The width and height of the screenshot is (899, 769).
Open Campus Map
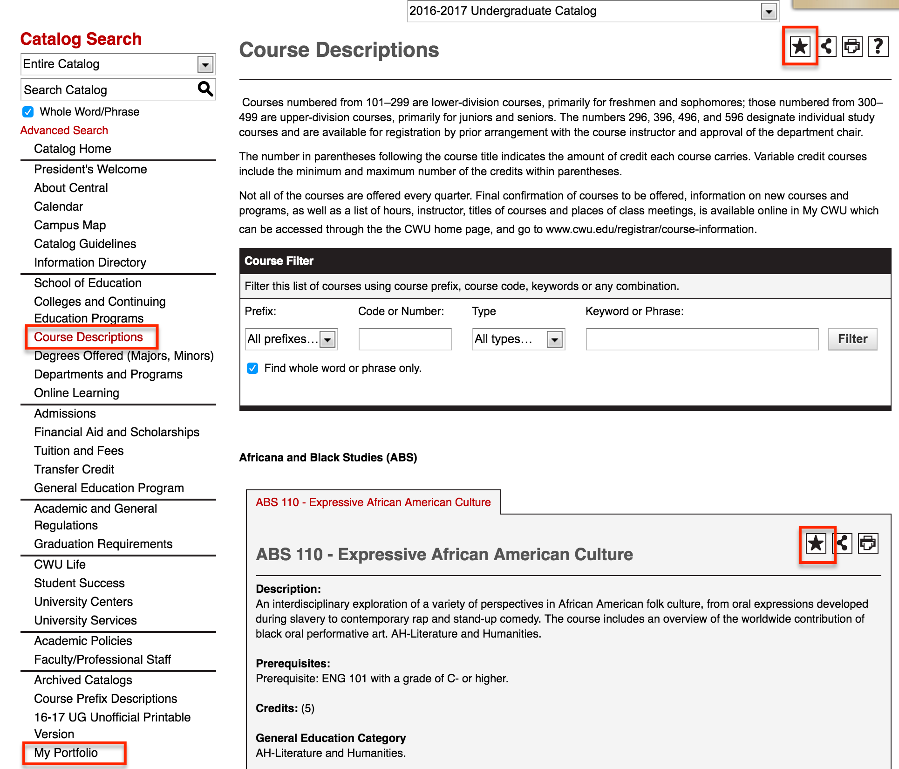70,225
